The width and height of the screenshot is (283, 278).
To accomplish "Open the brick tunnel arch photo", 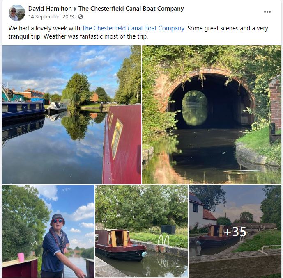I will point(212,114).
